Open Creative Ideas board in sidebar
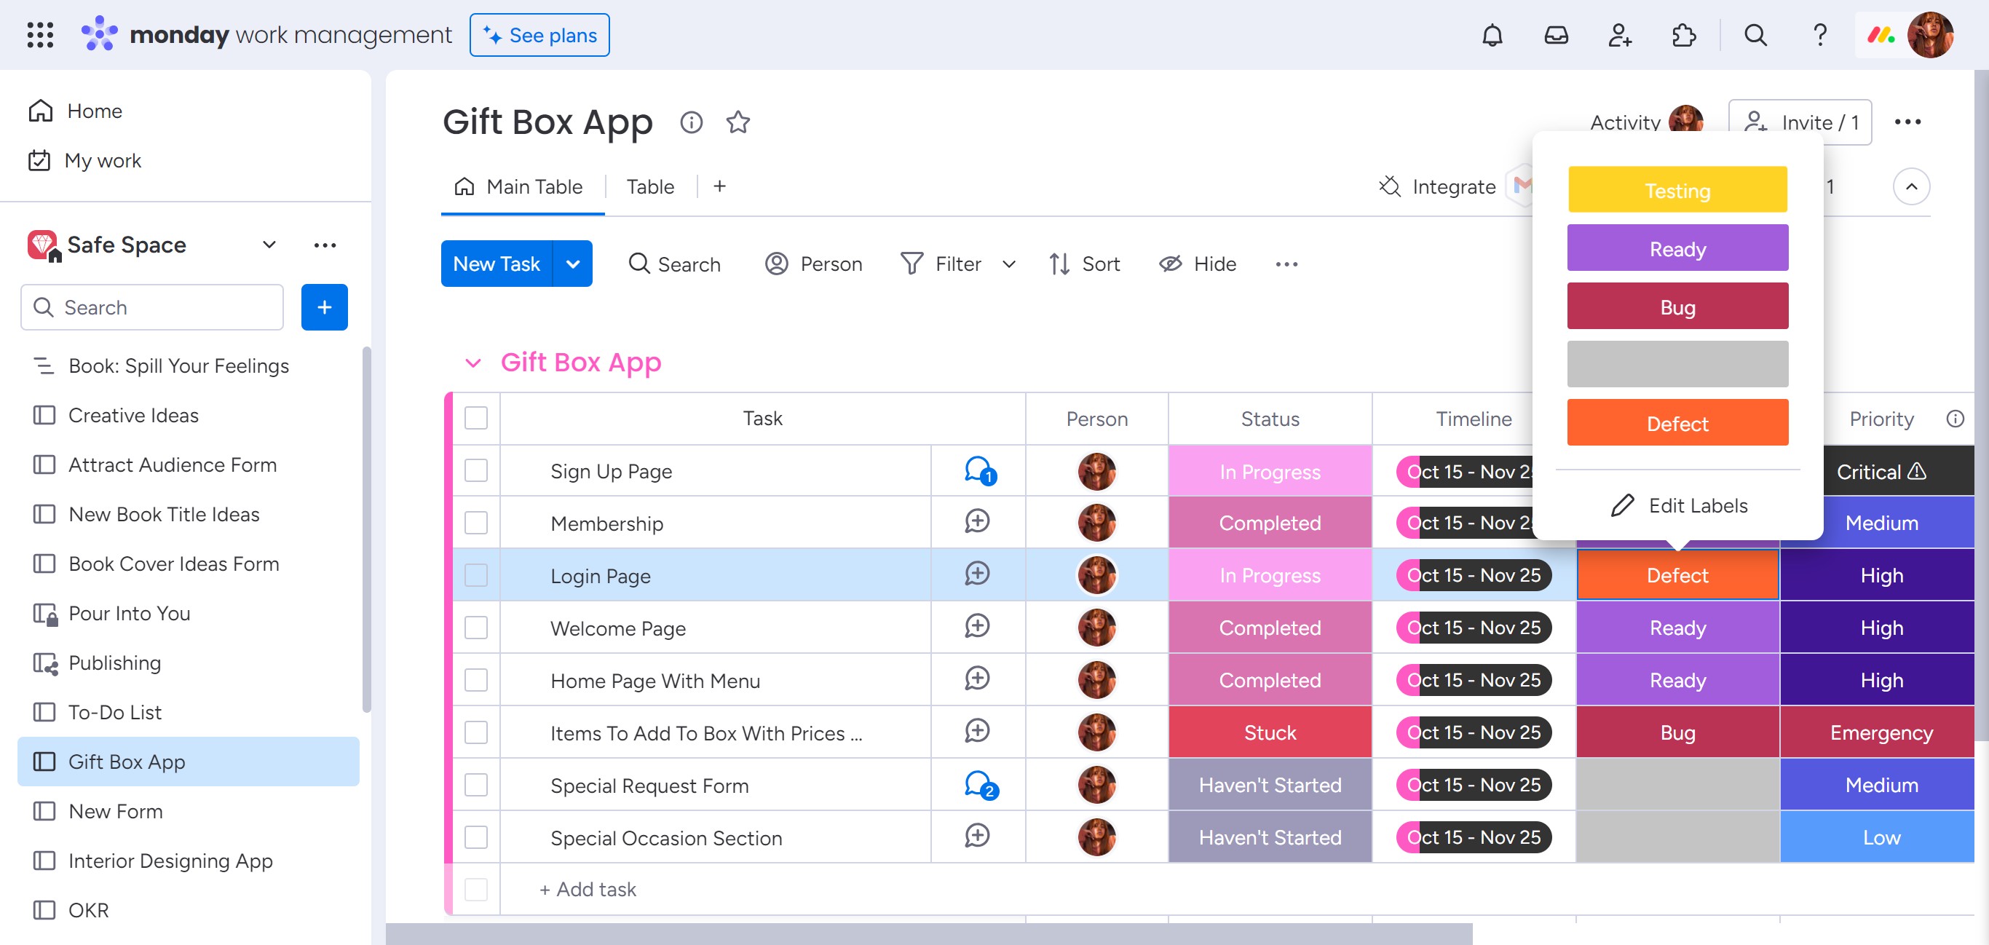The image size is (1989, 945). (133, 416)
